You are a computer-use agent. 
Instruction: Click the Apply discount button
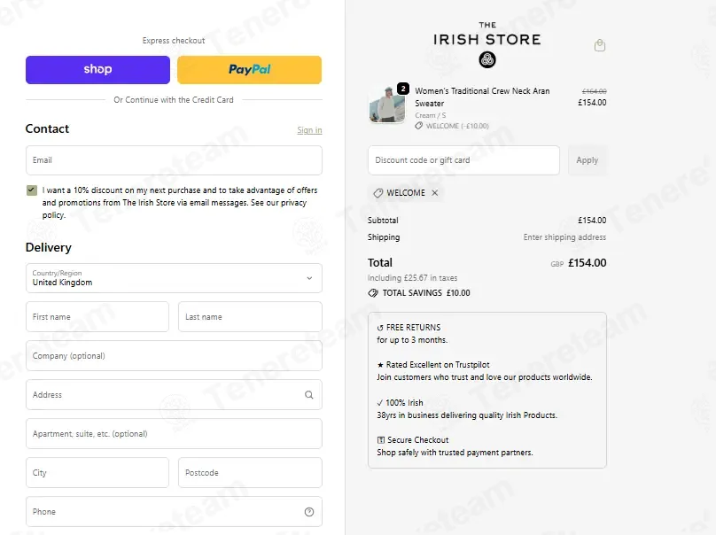[588, 160]
